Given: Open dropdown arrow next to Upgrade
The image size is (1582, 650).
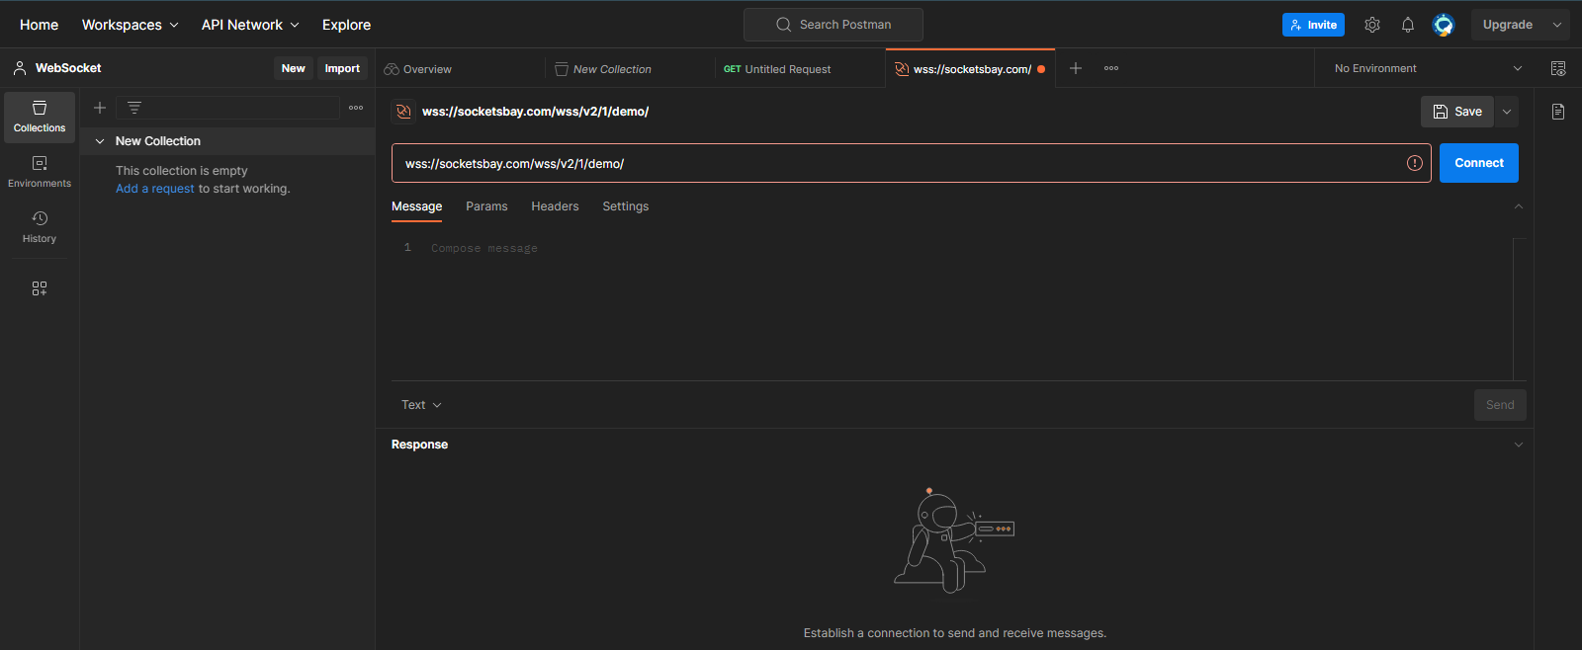Looking at the screenshot, I should pos(1557,25).
